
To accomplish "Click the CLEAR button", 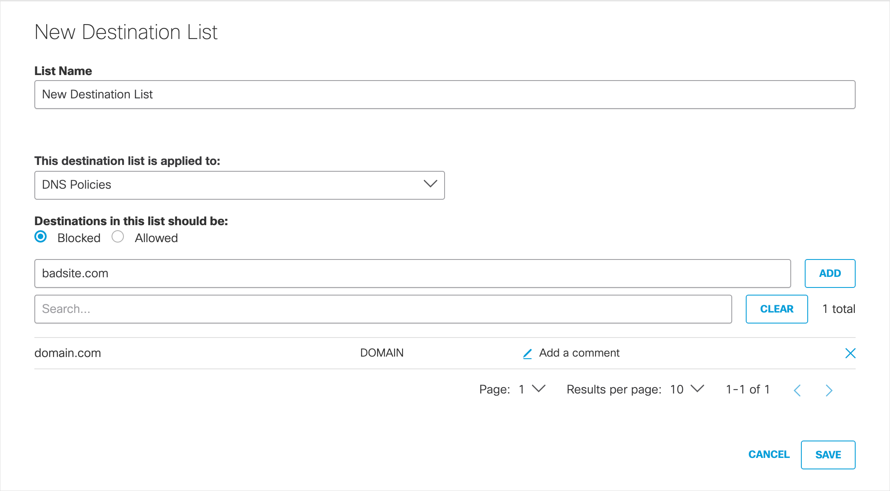I will 777,309.
